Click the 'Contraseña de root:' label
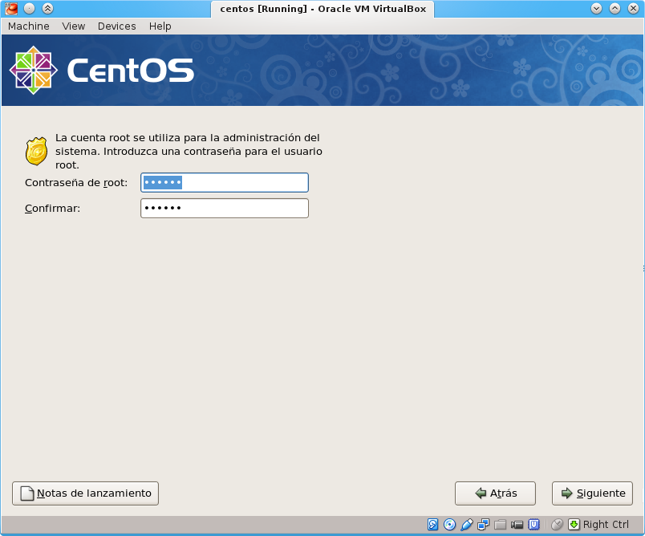The image size is (645, 536). (76, 183)
